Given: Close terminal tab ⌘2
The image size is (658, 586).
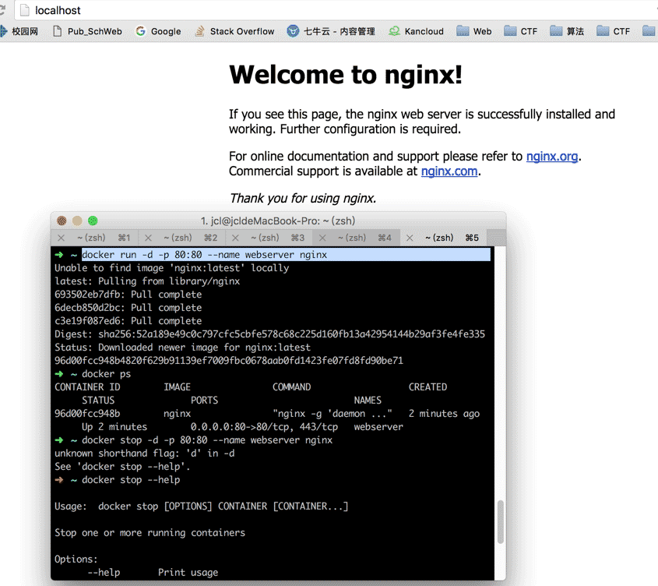Looking at the screenshot, I should point(148,238).
